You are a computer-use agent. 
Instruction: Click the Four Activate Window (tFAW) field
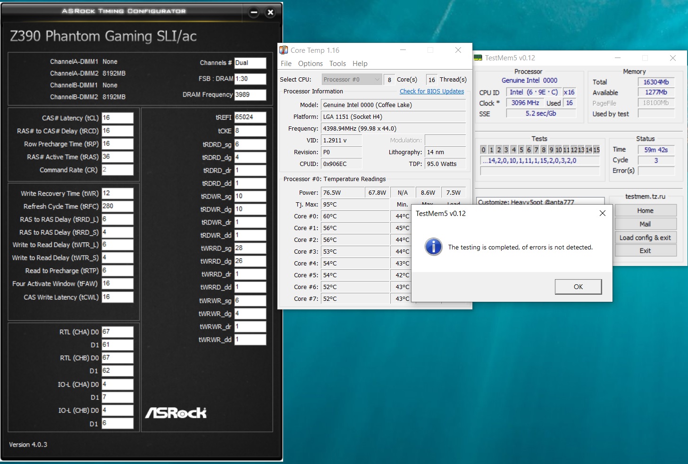(117, 283)
